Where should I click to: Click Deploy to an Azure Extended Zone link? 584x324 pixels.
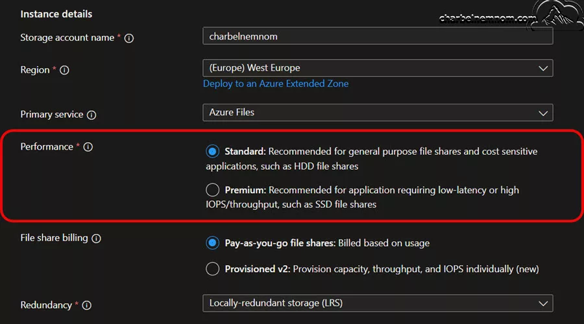click(276, 84)
